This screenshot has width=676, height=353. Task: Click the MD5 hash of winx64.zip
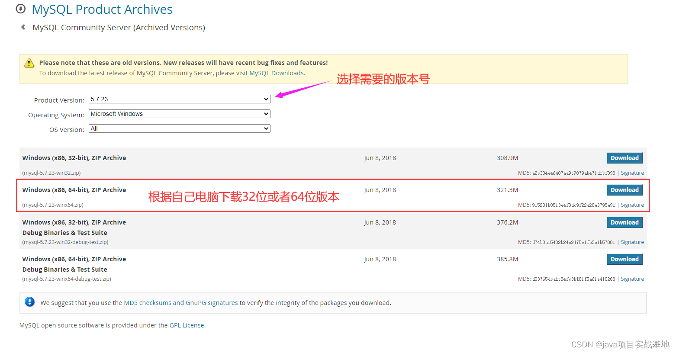tap(573, 205)
